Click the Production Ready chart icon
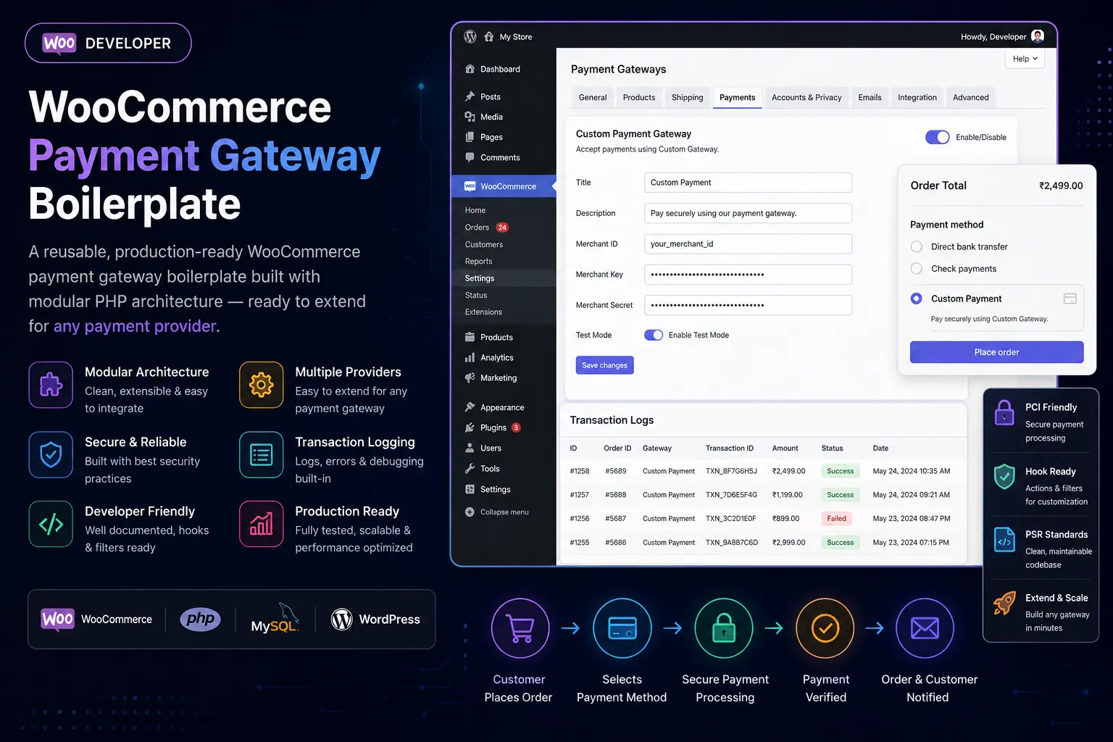This screenshot has width=1113, height=742. (x=262, y=524)
